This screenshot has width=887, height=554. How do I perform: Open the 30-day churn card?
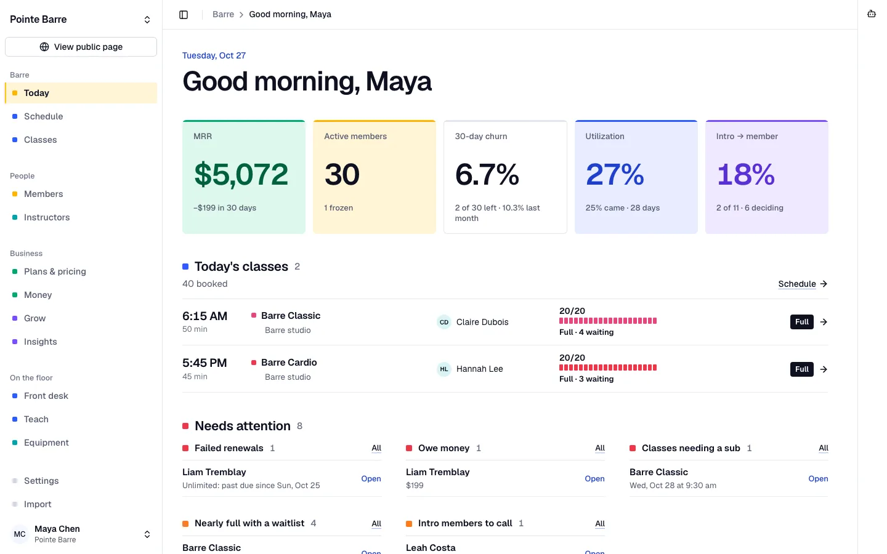coord(505,177)
